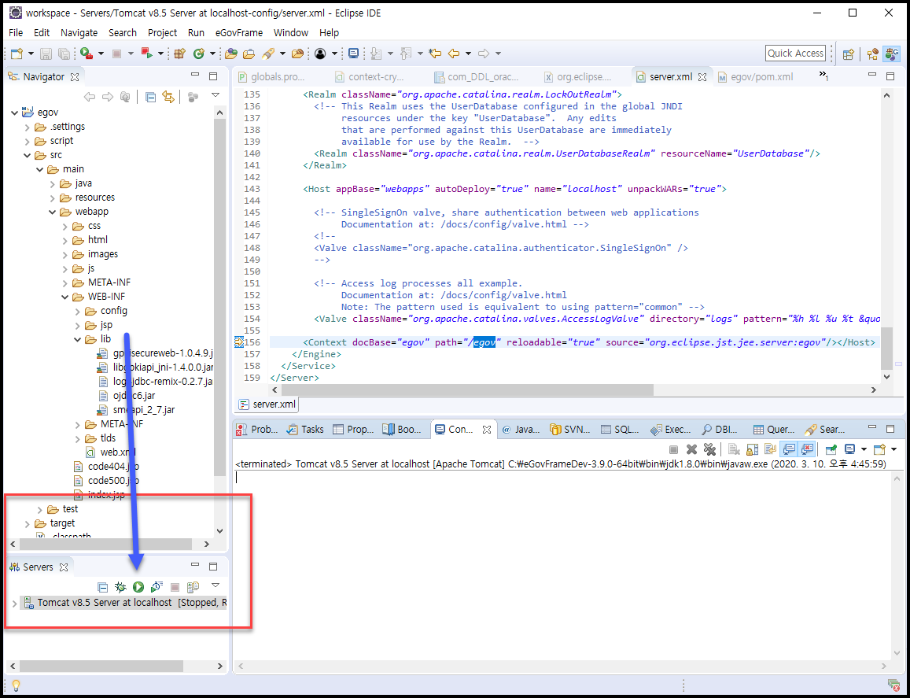Open the Window menu
910x698 pixels.
(x=291, y=32)
